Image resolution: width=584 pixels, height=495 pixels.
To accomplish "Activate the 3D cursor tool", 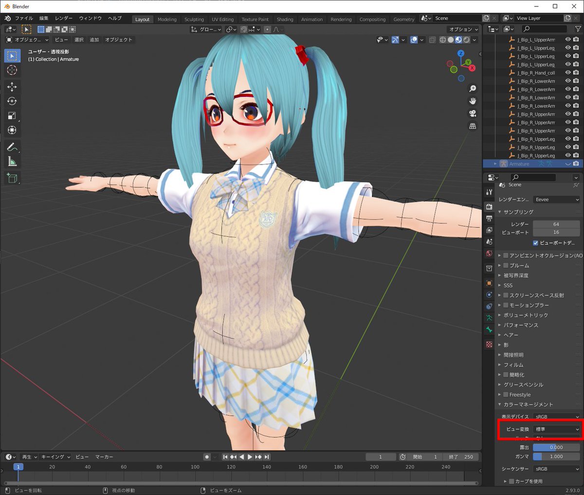I will [x=12, y=70].
